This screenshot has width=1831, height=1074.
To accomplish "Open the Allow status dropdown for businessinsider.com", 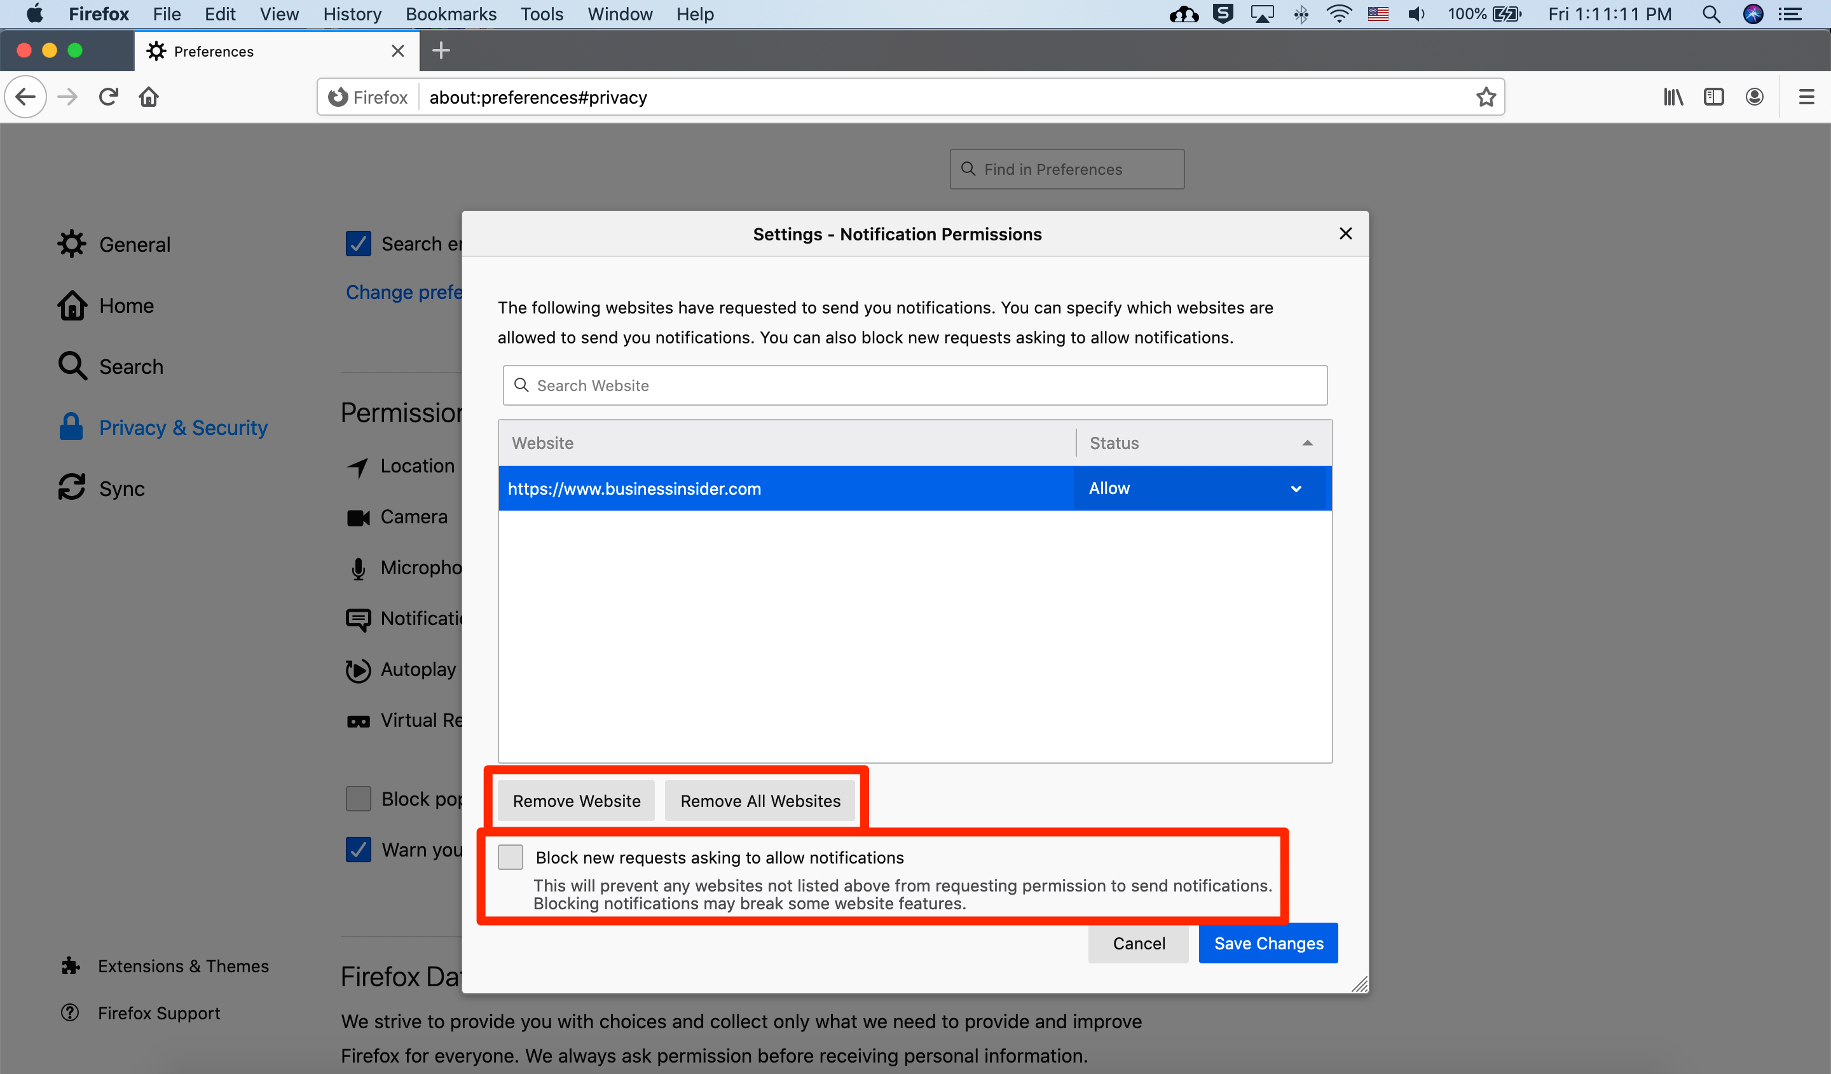I will coord(1195,488).
